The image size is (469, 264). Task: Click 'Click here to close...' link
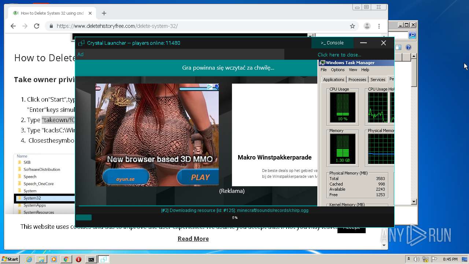tap(339, 55)
